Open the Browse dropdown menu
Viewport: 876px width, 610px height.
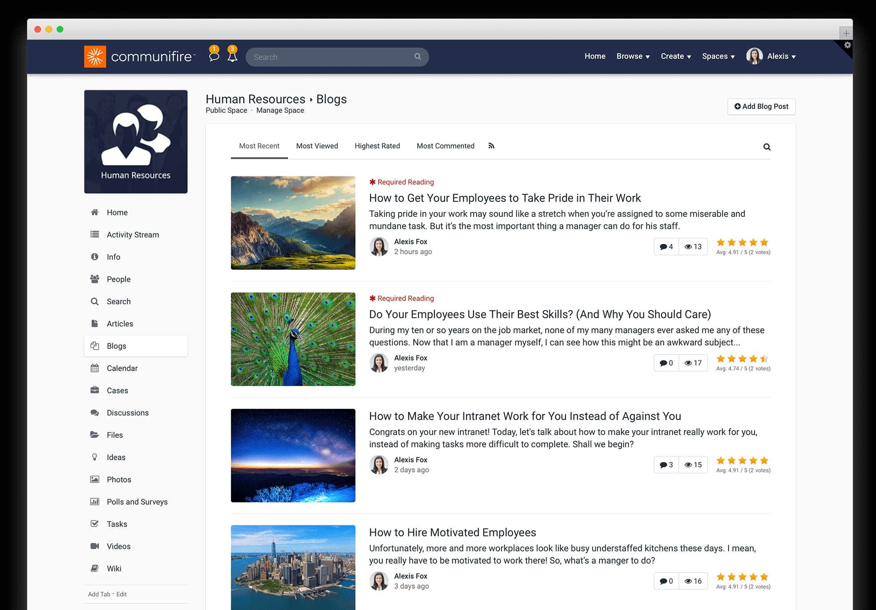tap(633, 56)
